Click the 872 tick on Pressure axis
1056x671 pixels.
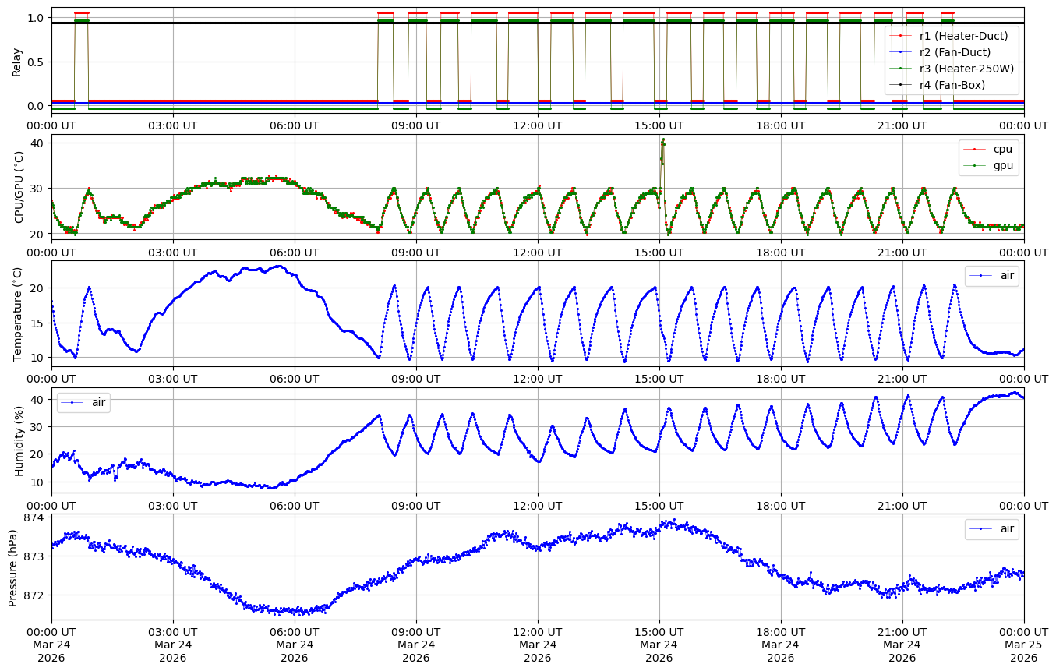[37, 595]
